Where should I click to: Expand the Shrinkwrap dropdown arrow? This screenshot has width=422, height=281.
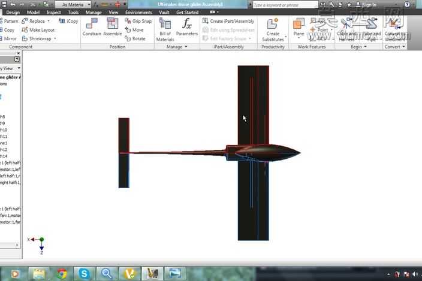[x=55, y=39]
